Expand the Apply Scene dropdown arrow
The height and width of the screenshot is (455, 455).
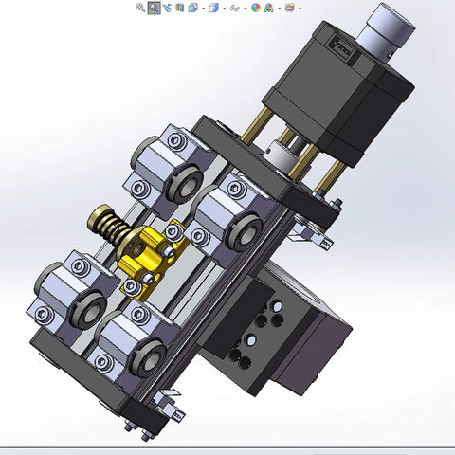pos(279,9)
